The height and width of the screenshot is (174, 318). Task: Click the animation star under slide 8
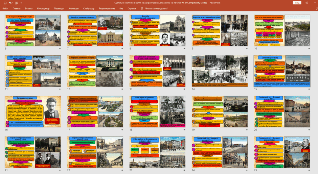(x=184, y=49)
